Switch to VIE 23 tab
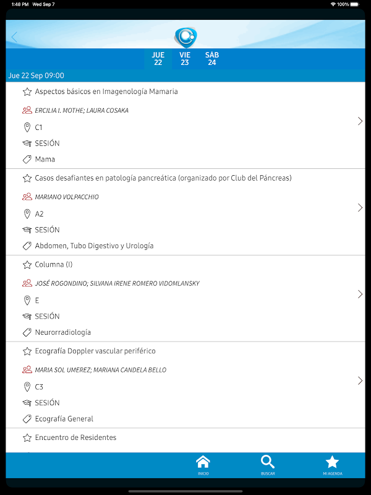Image resolution: width=371 pixels, height=495 pixels. point(185,59)
